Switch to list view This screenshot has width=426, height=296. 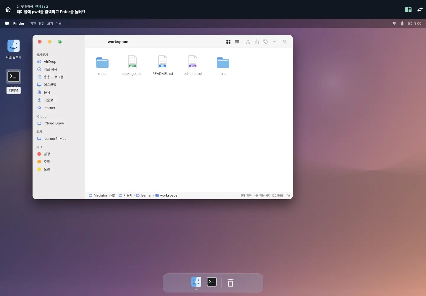coord(237,42)
